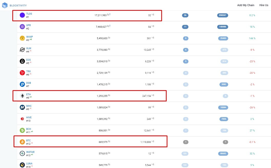The width and height of the screenshot is (271, 168).
Task: Open the TLOS chain link
Action: click(29, 14)
